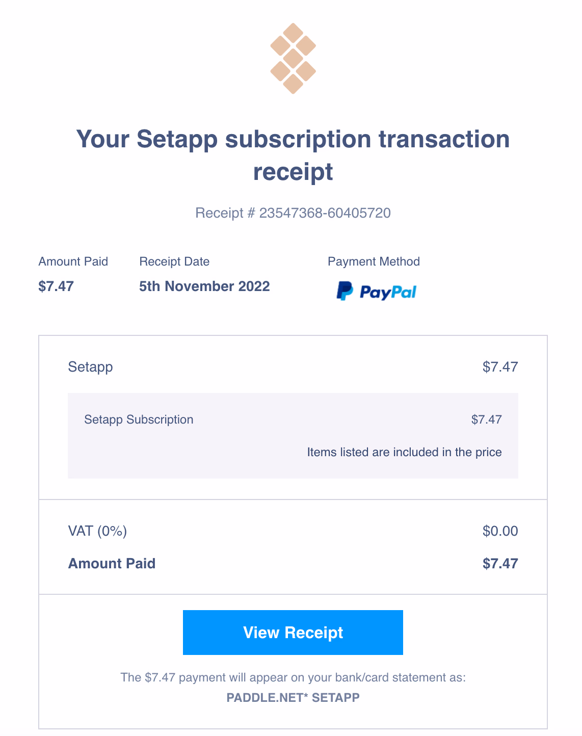Image resolution: width=582 pixels, height=736 pixels.
Task: Click the Setapp diamond logo
Action: point(293,58)
